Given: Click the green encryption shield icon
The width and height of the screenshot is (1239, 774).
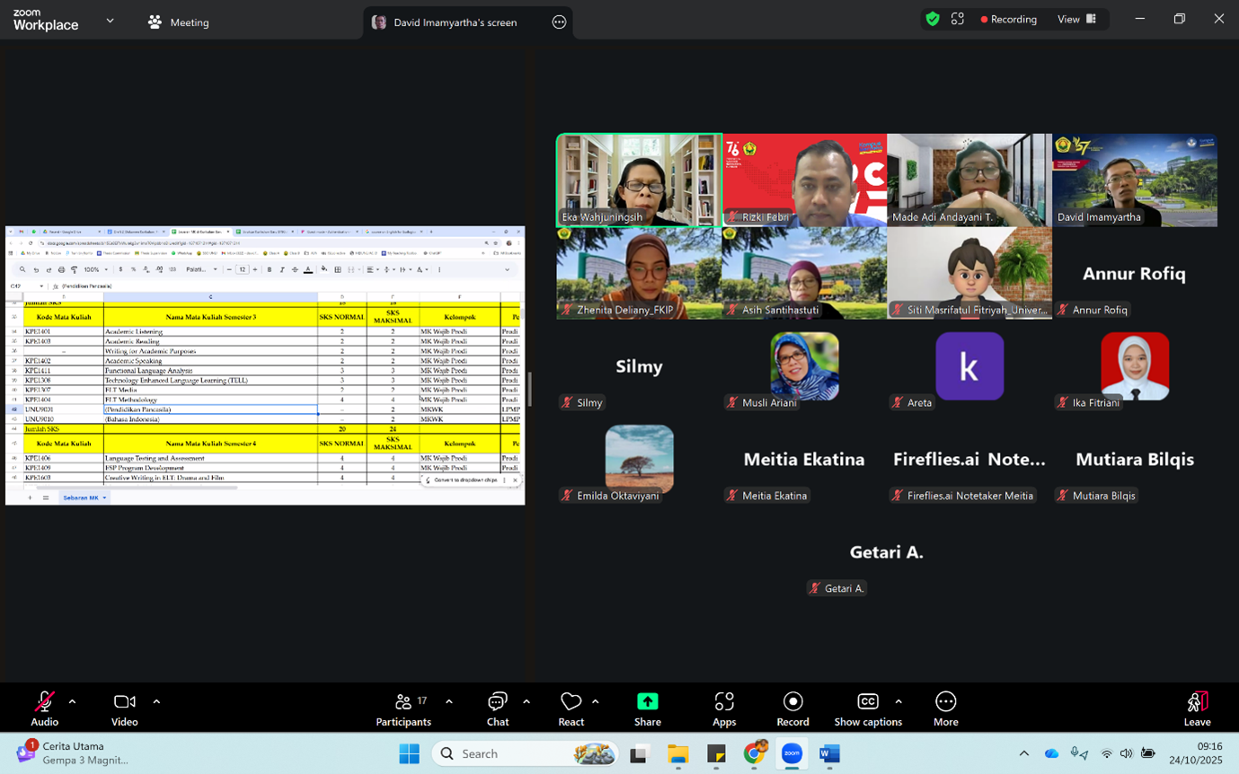Looking at the screenshot, I should tap(933, 19).
